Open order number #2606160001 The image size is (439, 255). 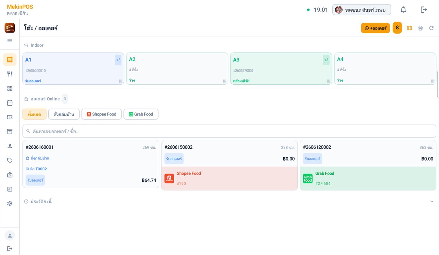point(39,147)
